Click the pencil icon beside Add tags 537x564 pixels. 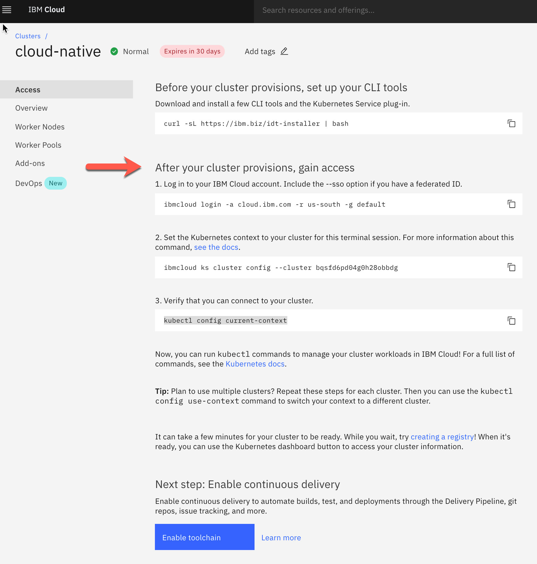pos(284,51)
